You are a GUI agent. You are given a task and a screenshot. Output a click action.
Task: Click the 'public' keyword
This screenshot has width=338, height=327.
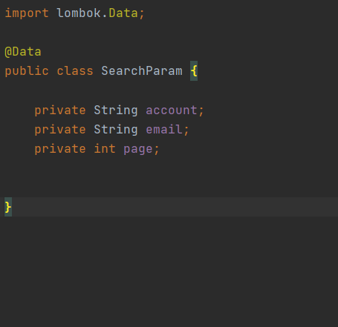click(x=27, y=71)
